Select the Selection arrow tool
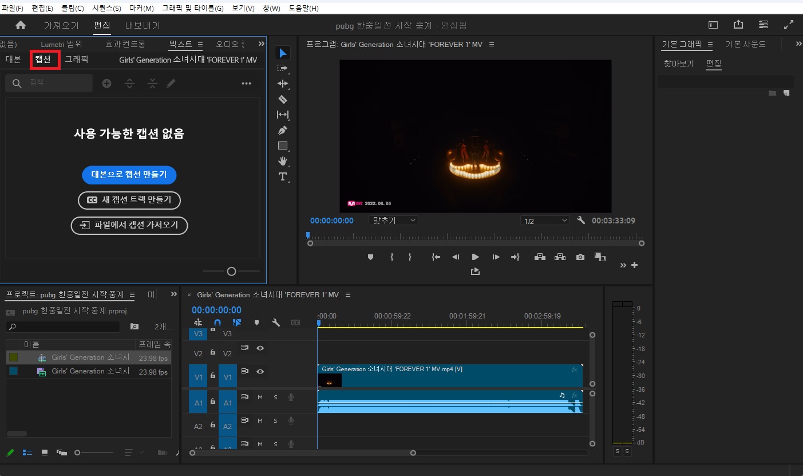This screenshot has width=803, height=476. (283, 53)
